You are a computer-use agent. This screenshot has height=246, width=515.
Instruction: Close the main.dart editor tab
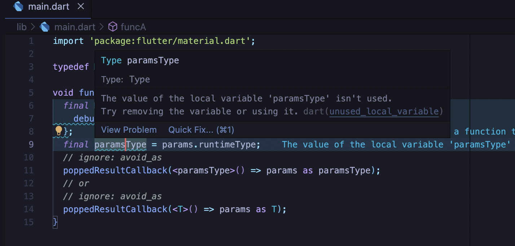pos(81,6)
